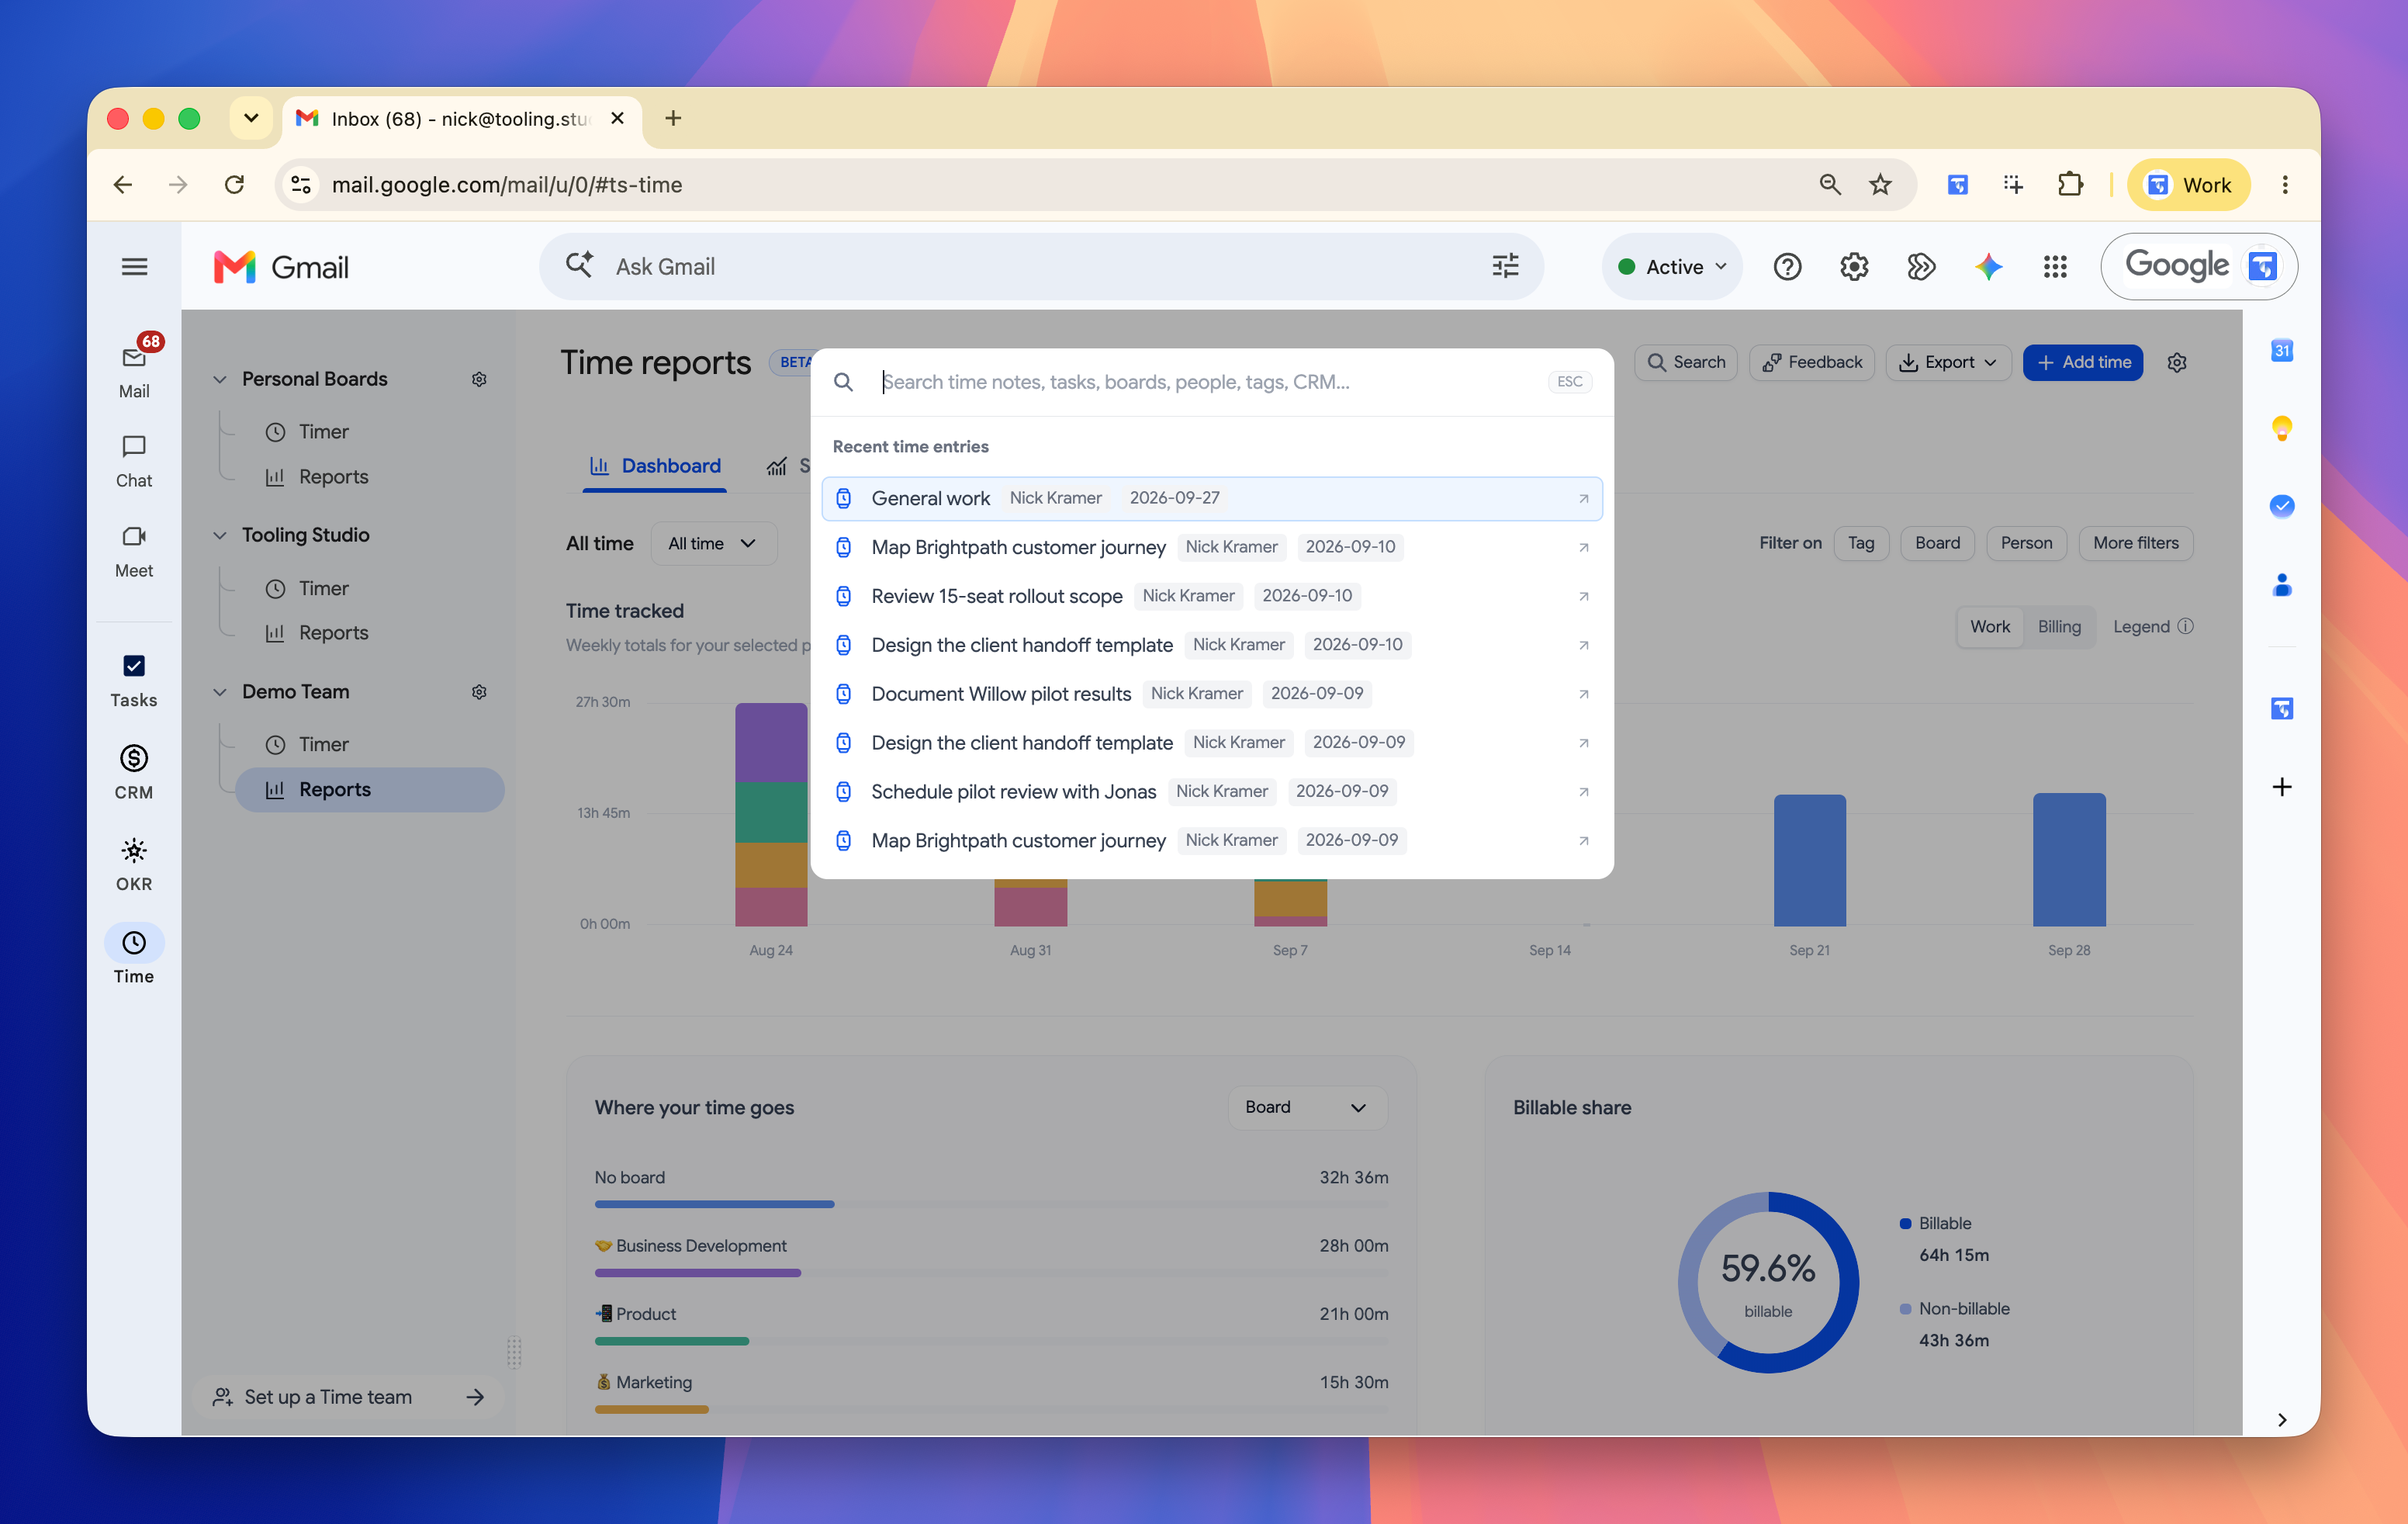Image resolution: width=2408 pixels, height=1524 pixels.
Task: Bookmark this page with the star icon
Action: pyautogui.click(x=1880, y=184)
